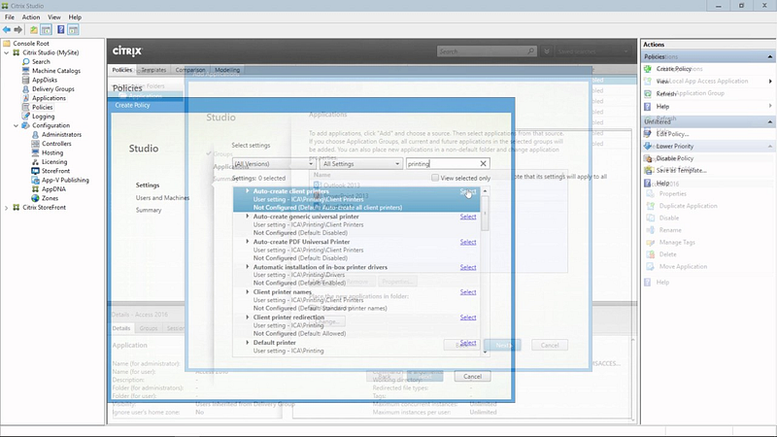
Task: Expand Client printer redirection setting
Action: 248,318
